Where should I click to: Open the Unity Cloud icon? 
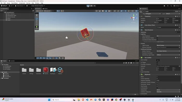tap(164, 6)
